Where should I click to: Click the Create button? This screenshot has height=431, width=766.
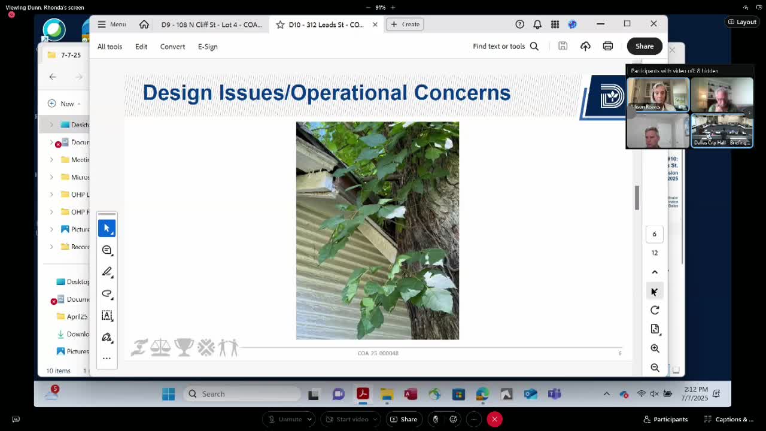(x=405, y=25)
